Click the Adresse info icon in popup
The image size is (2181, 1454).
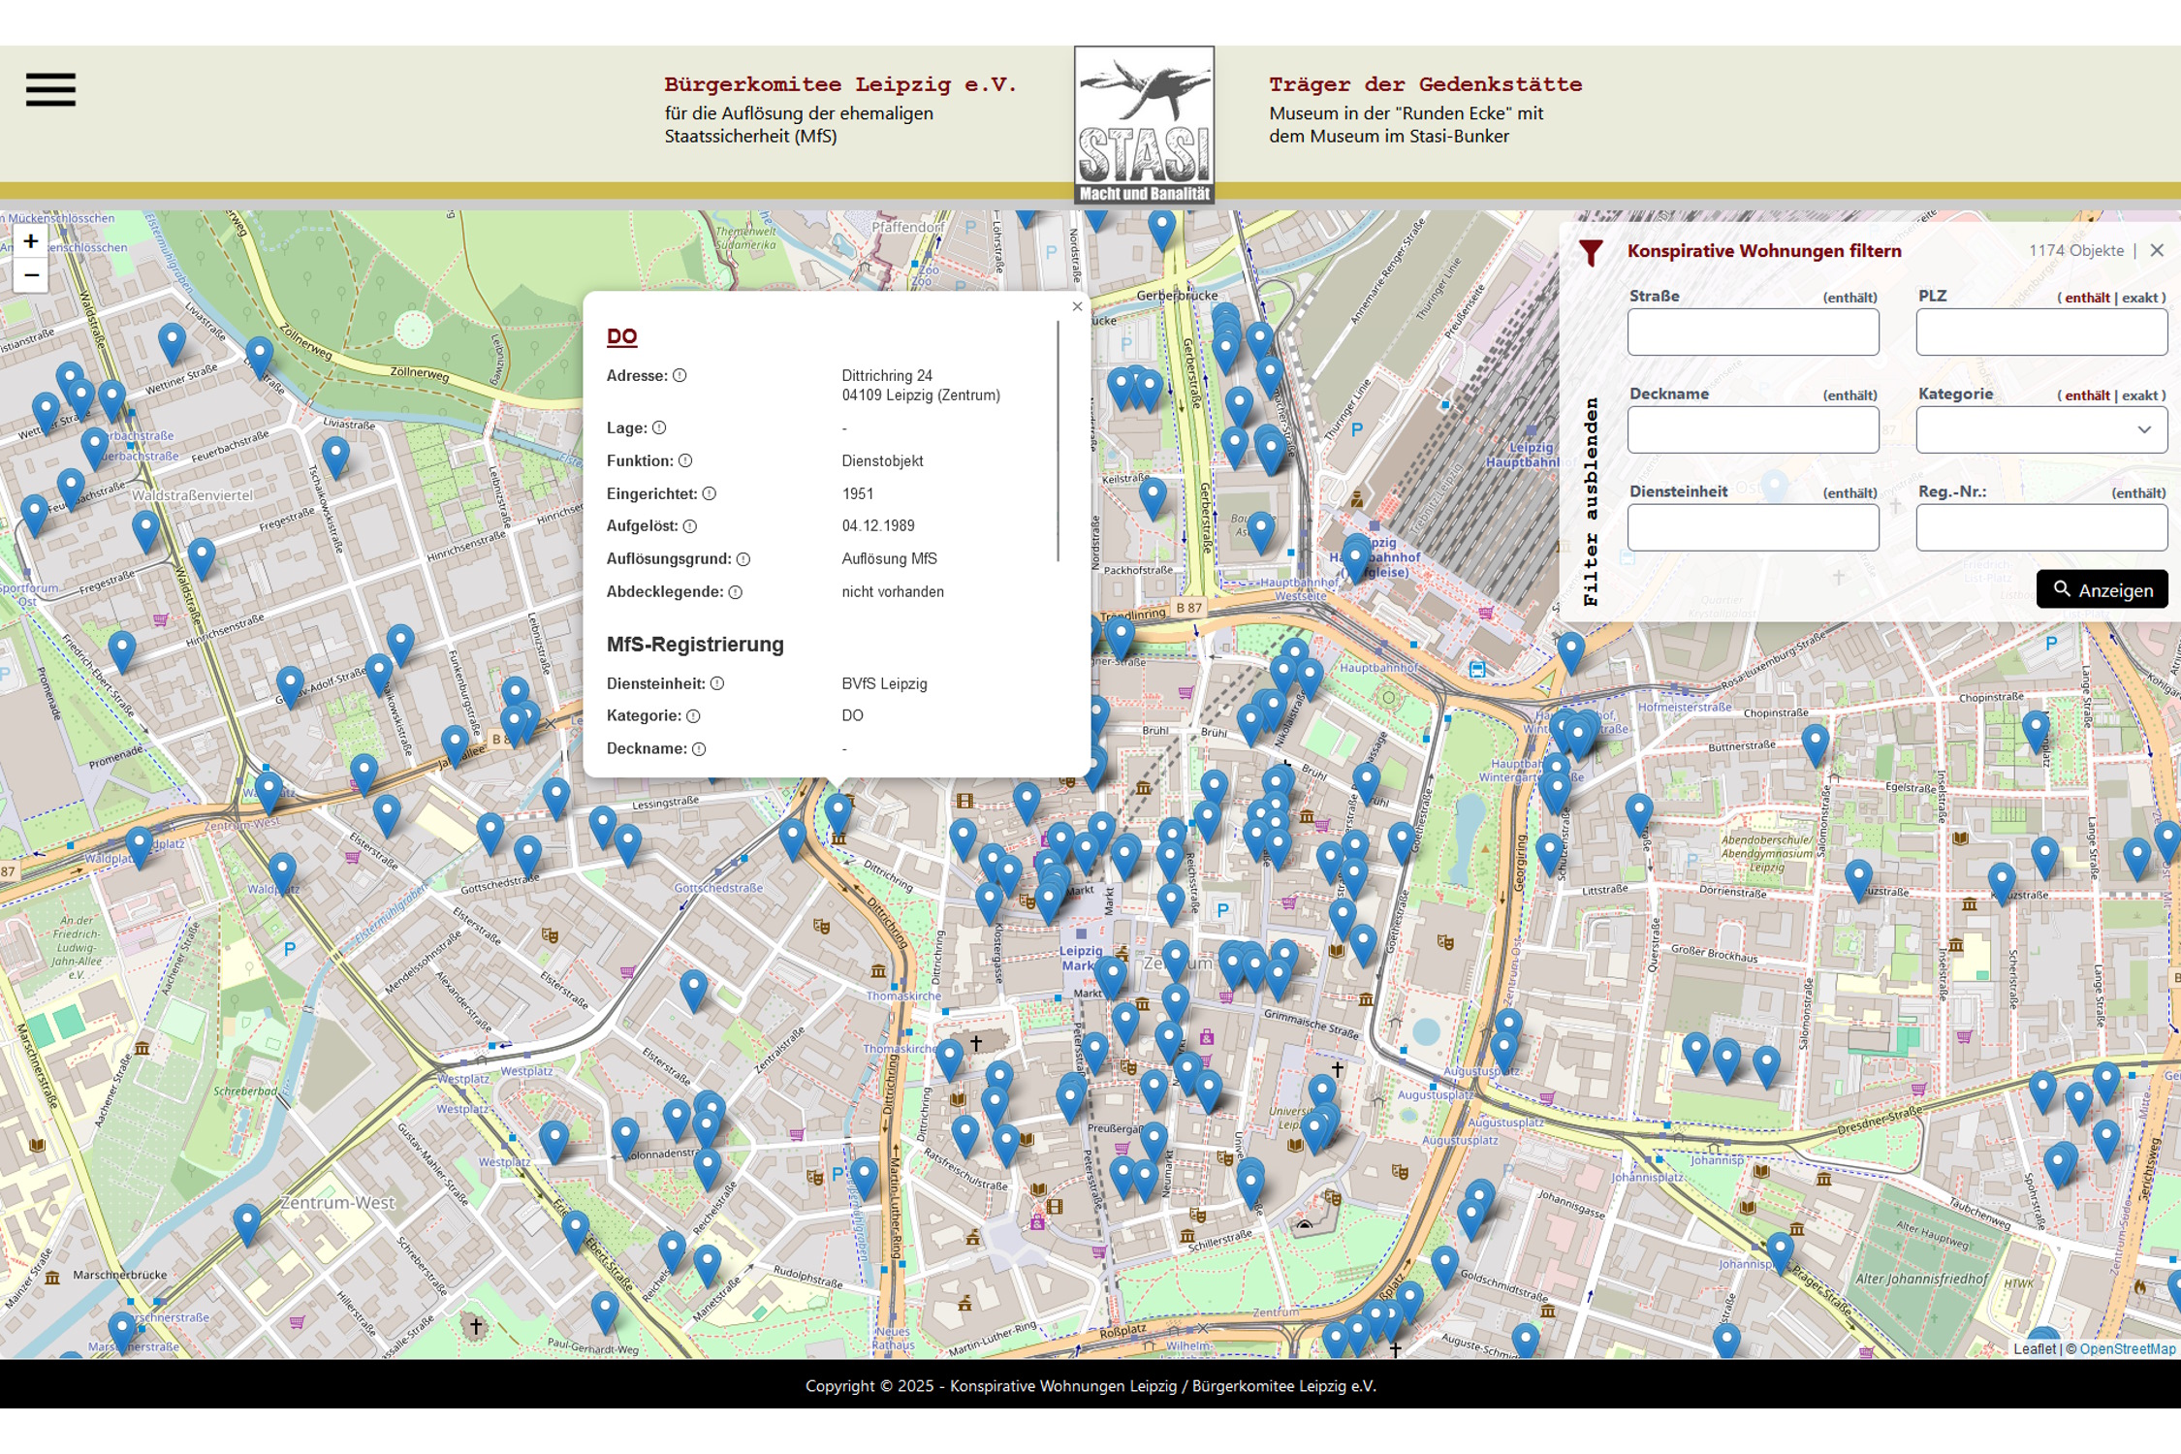[680, 376]
